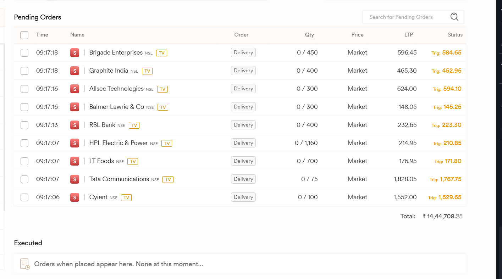Click trigger price 584.65 for Brigade Enterprises

(x=452, y=52)
